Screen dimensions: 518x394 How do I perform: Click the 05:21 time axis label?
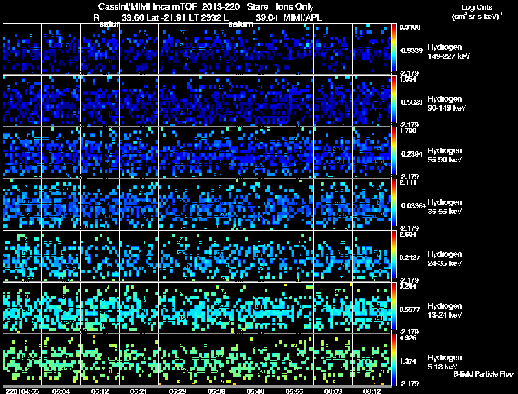[139, 391]
